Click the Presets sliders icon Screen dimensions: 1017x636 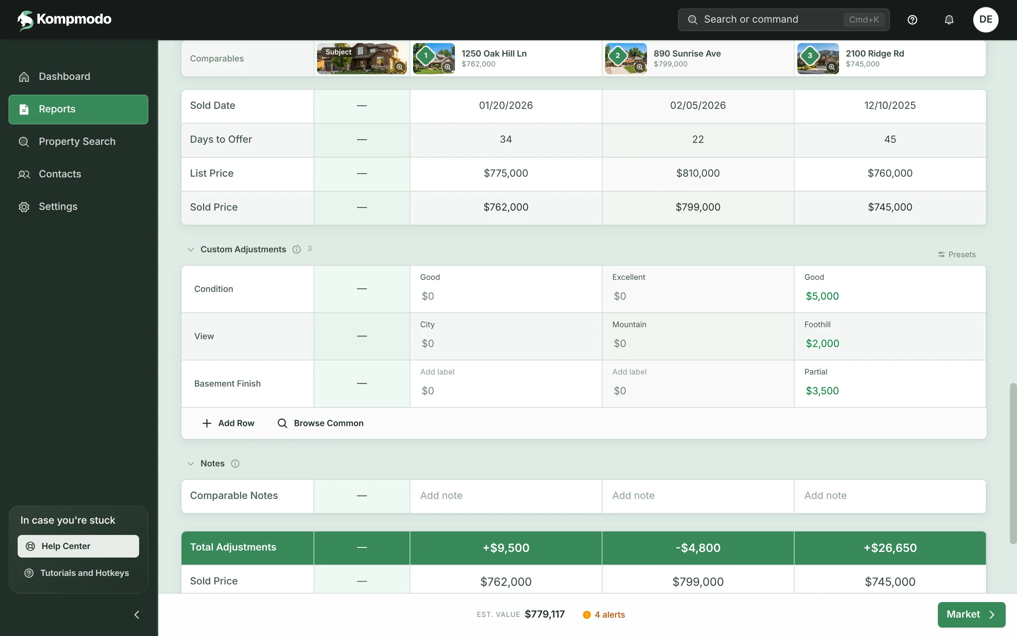tap(941, 254)
